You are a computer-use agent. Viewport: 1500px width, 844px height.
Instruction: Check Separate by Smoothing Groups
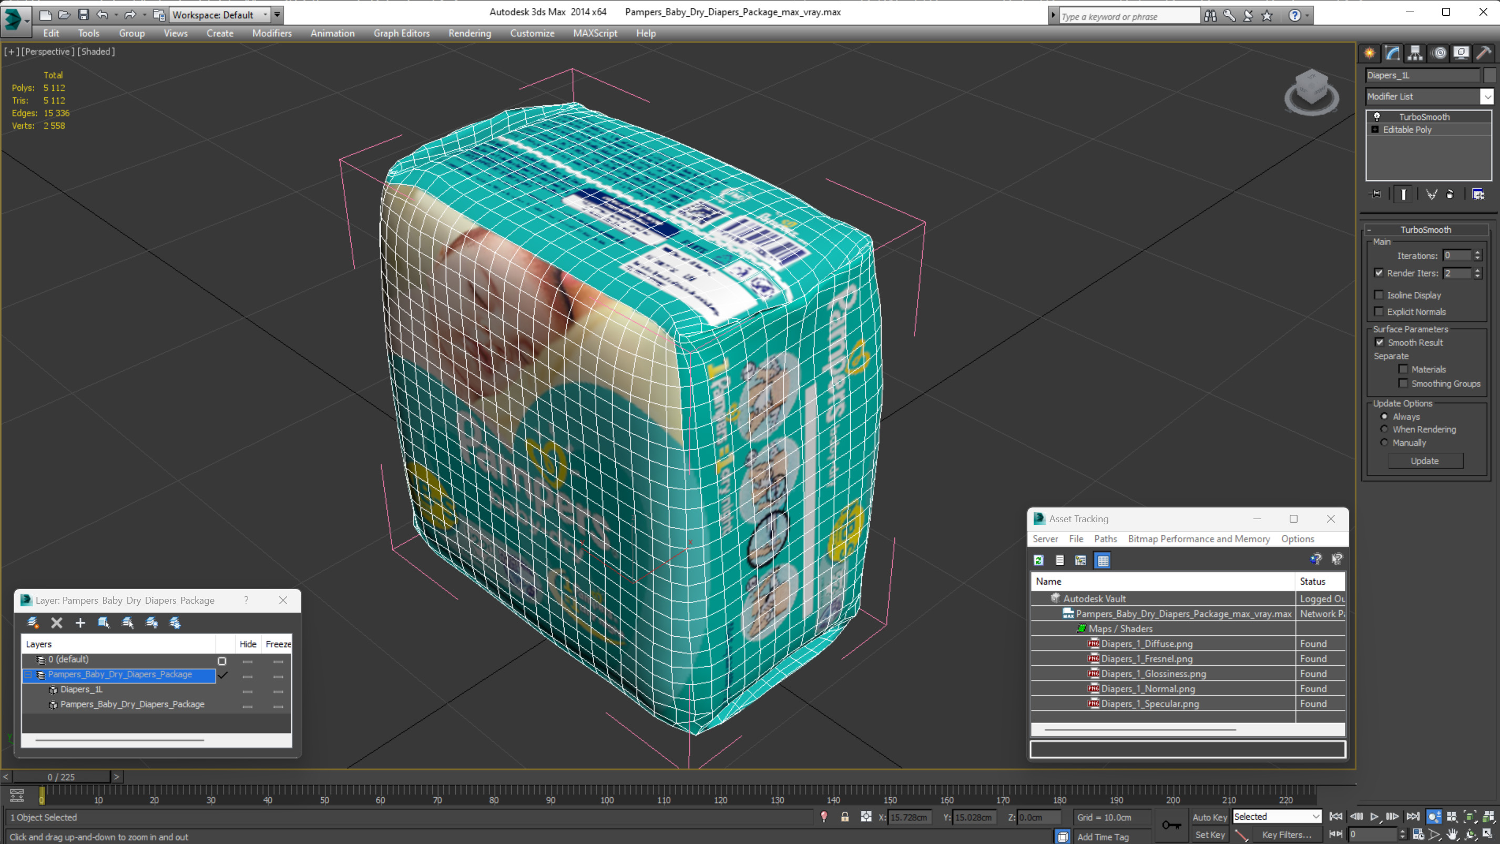click(x=1403, y=383)
